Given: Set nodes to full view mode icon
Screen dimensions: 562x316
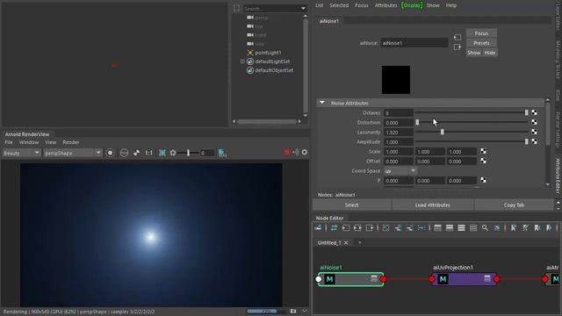Looking at the screenshot, I should pyautogui.click(x=461, y=228).
